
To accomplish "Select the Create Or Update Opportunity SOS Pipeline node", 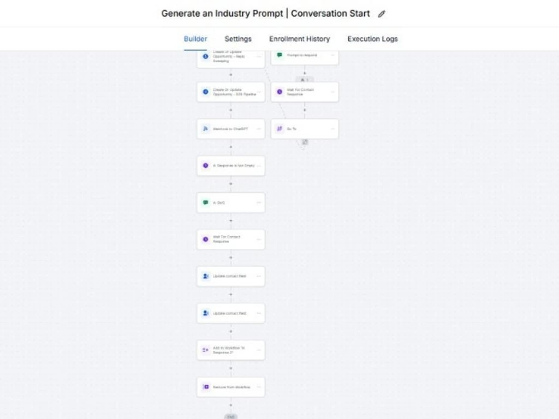I will (231, 92).
